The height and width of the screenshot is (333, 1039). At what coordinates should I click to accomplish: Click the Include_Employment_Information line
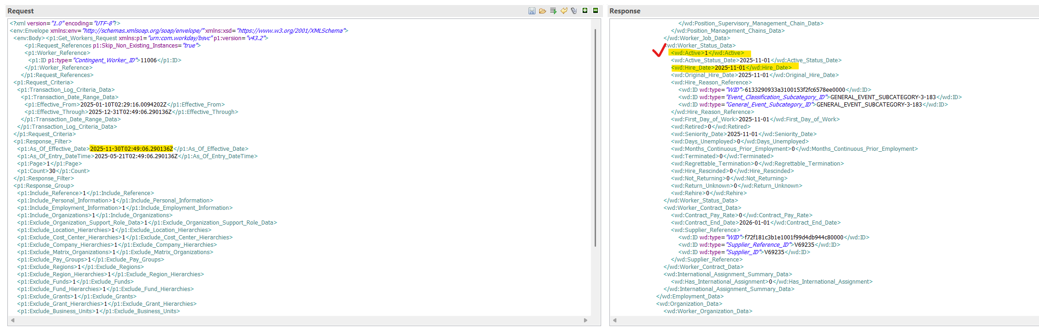coord(125,208)
